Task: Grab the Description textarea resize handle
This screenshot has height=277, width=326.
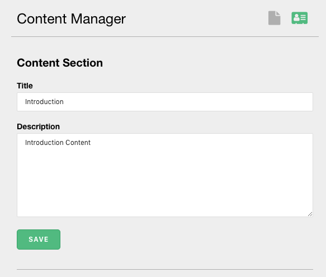Action: coord(310,214)
